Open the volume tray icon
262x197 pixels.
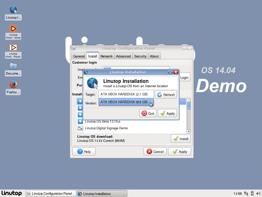tap(258, 193)
